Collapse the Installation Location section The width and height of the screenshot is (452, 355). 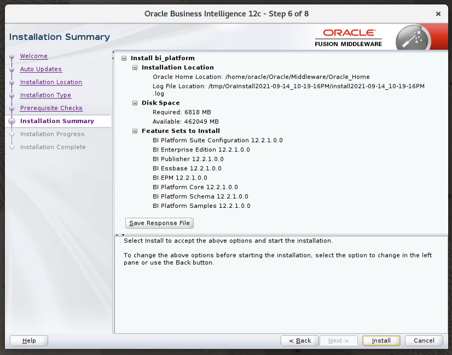click(135, 68)
